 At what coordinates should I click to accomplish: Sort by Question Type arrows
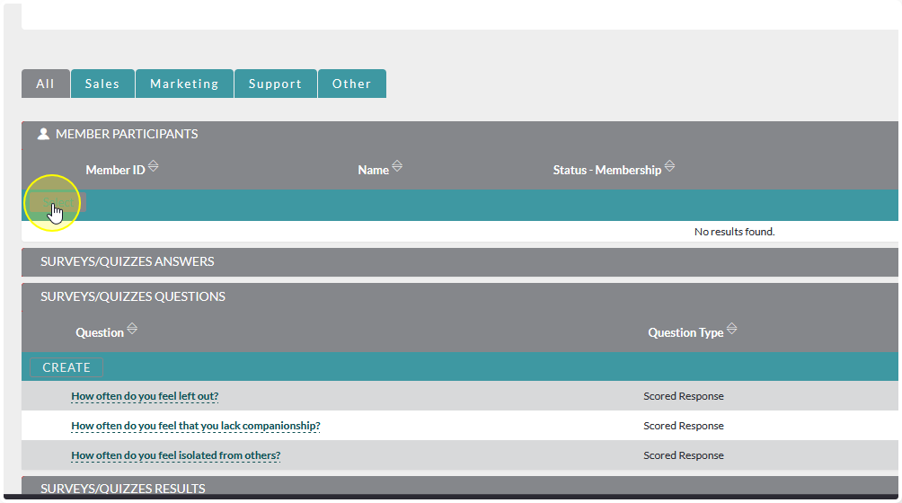[x=731, y=330]
